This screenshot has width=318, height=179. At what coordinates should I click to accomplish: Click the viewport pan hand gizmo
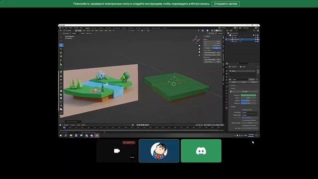199,49
